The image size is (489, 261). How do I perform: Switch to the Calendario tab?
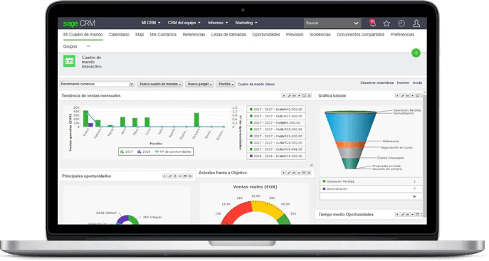[119, 35]
